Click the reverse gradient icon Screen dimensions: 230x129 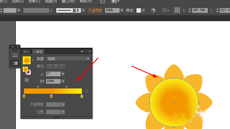click(27, 80)
